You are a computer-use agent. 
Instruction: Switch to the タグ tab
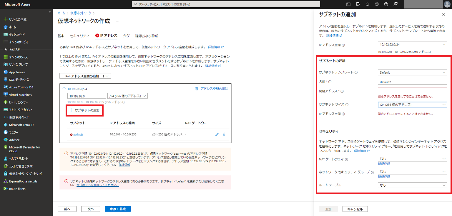point(126,36)
